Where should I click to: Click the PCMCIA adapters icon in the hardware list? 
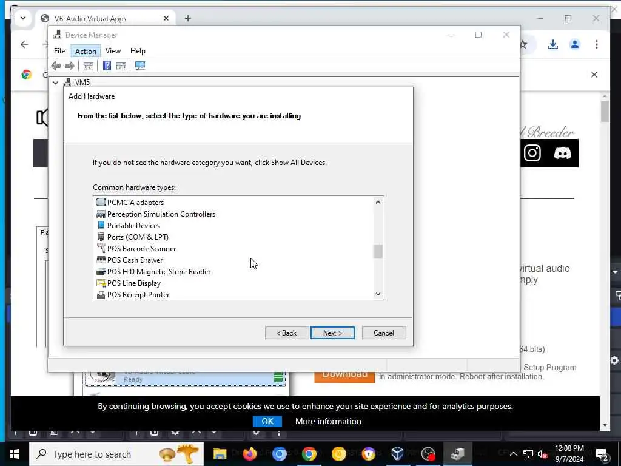click(101, 203)
